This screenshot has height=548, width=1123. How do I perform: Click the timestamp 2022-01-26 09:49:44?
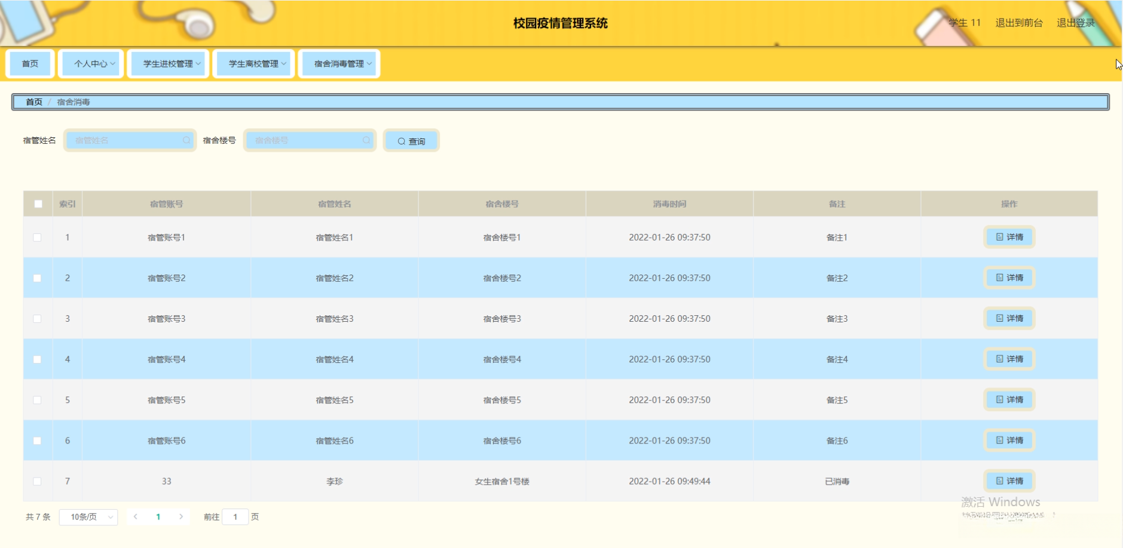point(669,481)
